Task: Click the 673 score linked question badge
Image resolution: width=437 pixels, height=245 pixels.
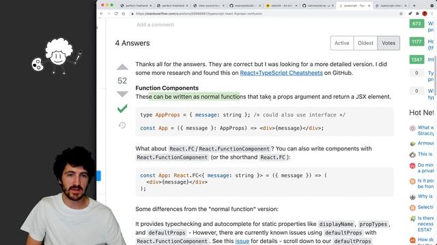Action: tap(417, 24)
